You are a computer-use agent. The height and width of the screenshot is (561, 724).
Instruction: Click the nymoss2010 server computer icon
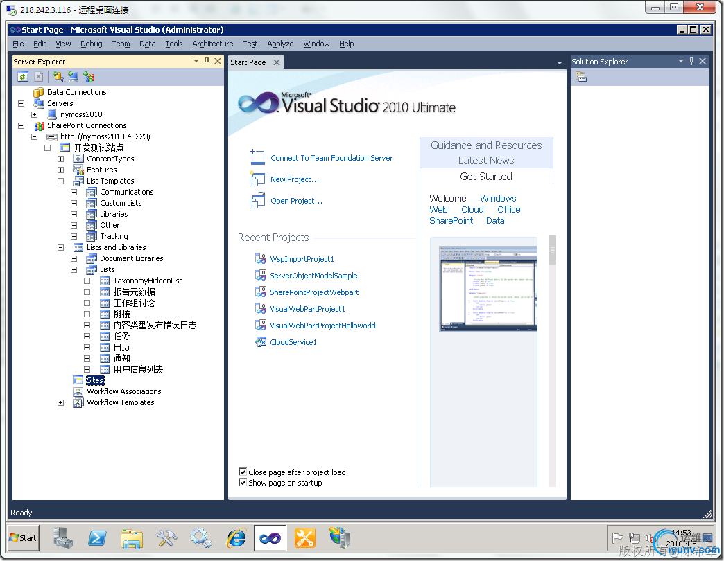(x=52, y=114)
